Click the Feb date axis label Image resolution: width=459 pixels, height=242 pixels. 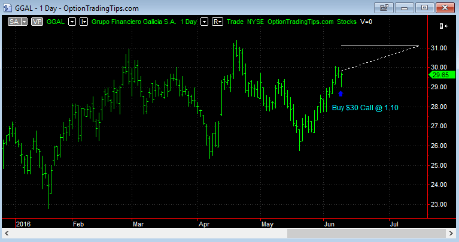78,224
